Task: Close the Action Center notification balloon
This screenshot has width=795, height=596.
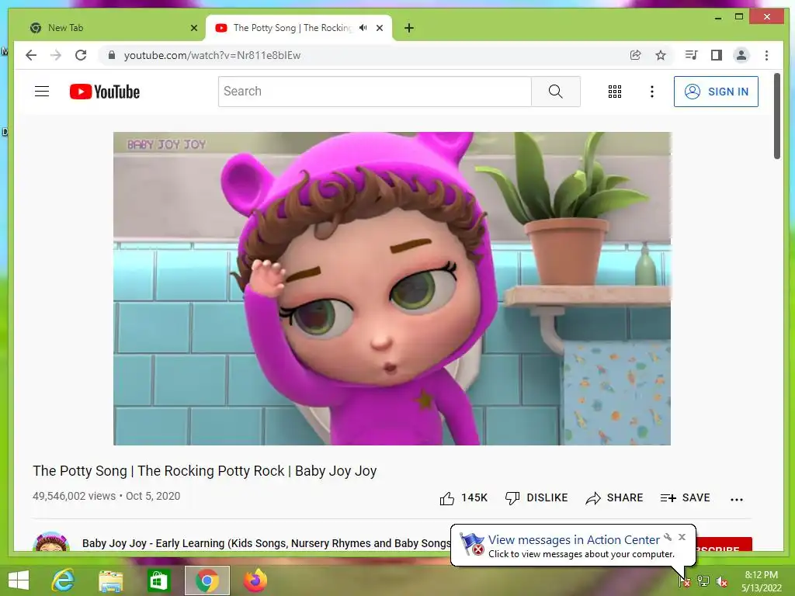Action: (x=682, y=537)
